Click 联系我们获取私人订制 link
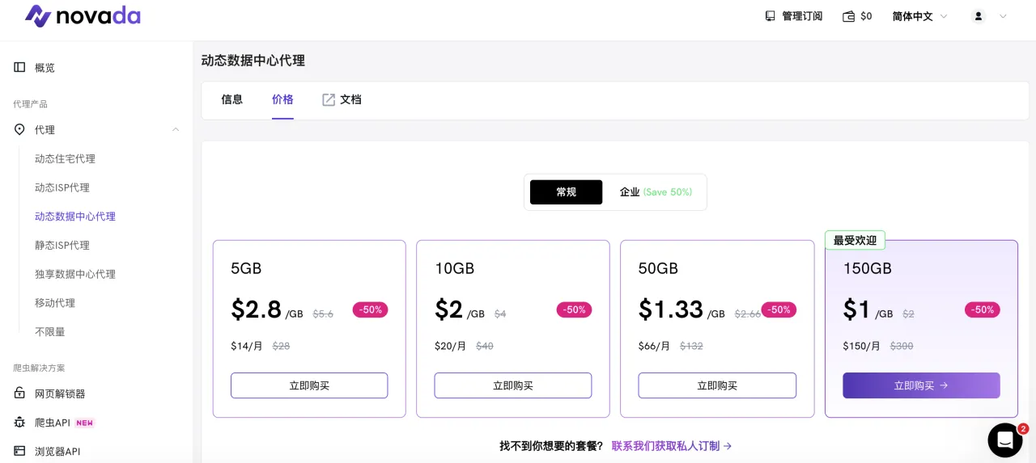The width and height of the screenshot is (1036, 463). coord(672,446)
